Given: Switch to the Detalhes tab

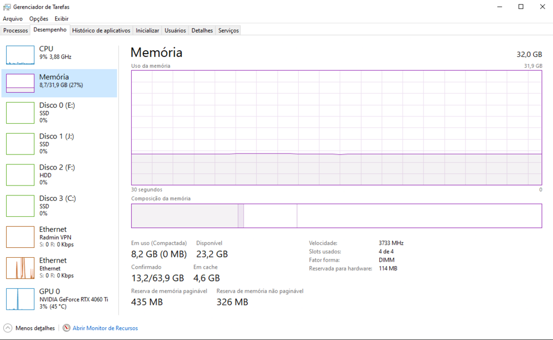Looking at the screenshot, I should [x=202, y=30].
